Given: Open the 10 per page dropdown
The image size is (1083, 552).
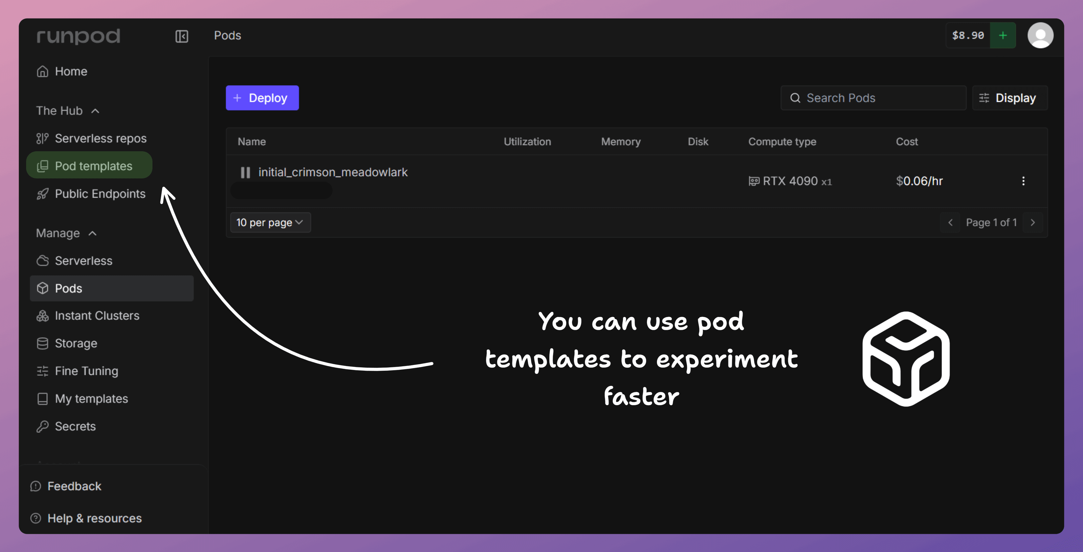Looking at the screenshot, I should pos(270,223).
